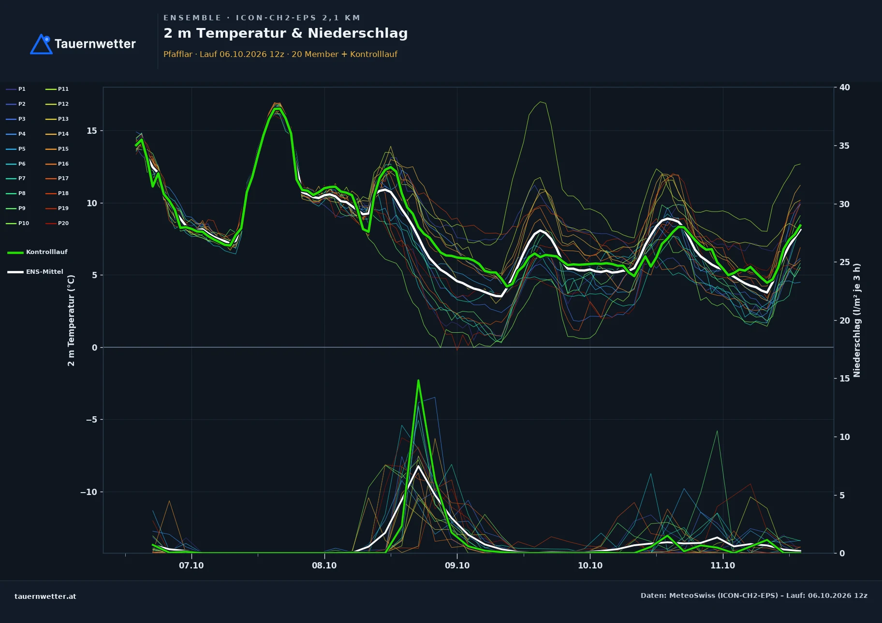The height and width of the screenshot is (623, 882).
Task: Click the 15 value on temperature axis
Action: [x=92, y=131]
